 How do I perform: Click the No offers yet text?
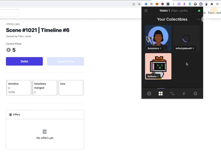pyautogui.click(x=45, y=138)
